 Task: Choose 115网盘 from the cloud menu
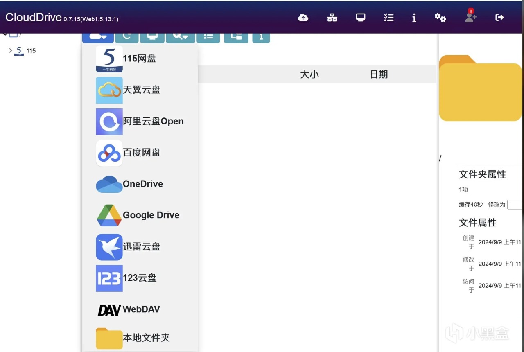pos(140,59)
